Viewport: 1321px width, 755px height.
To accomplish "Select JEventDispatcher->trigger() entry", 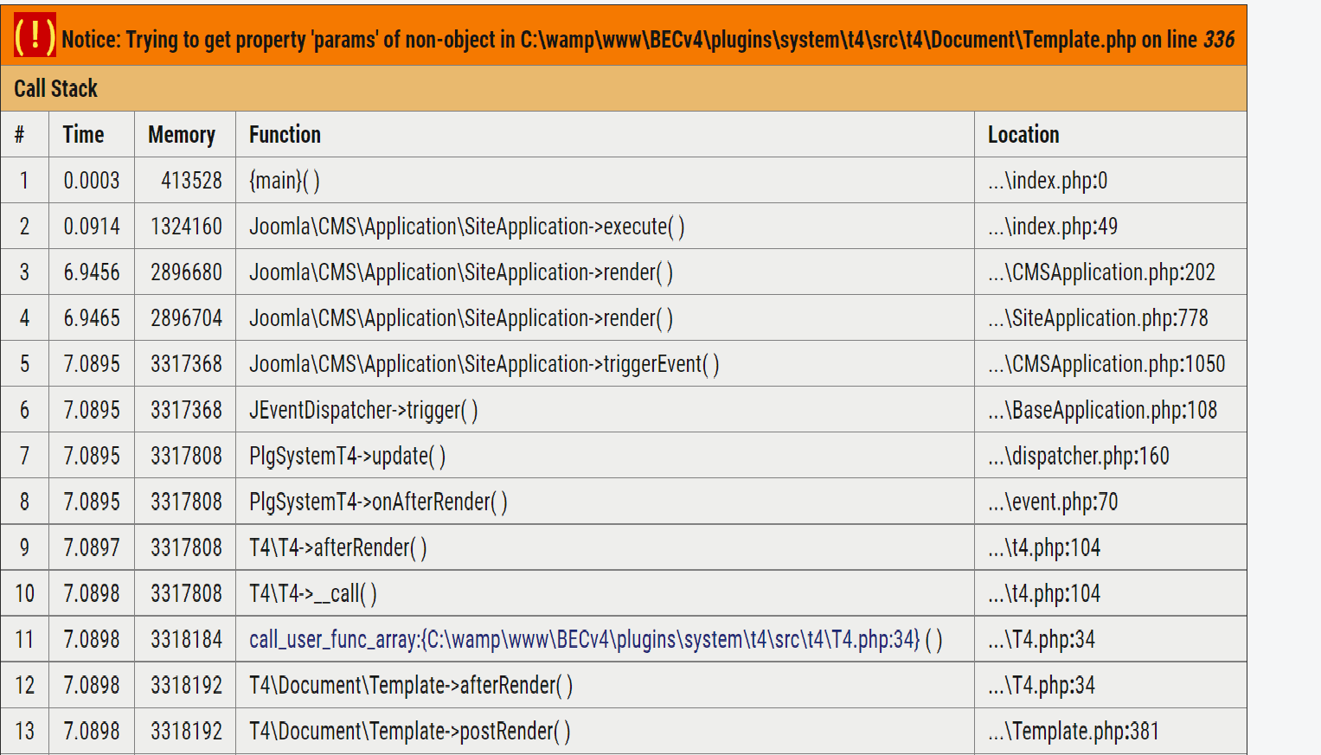I will [363, 410].
